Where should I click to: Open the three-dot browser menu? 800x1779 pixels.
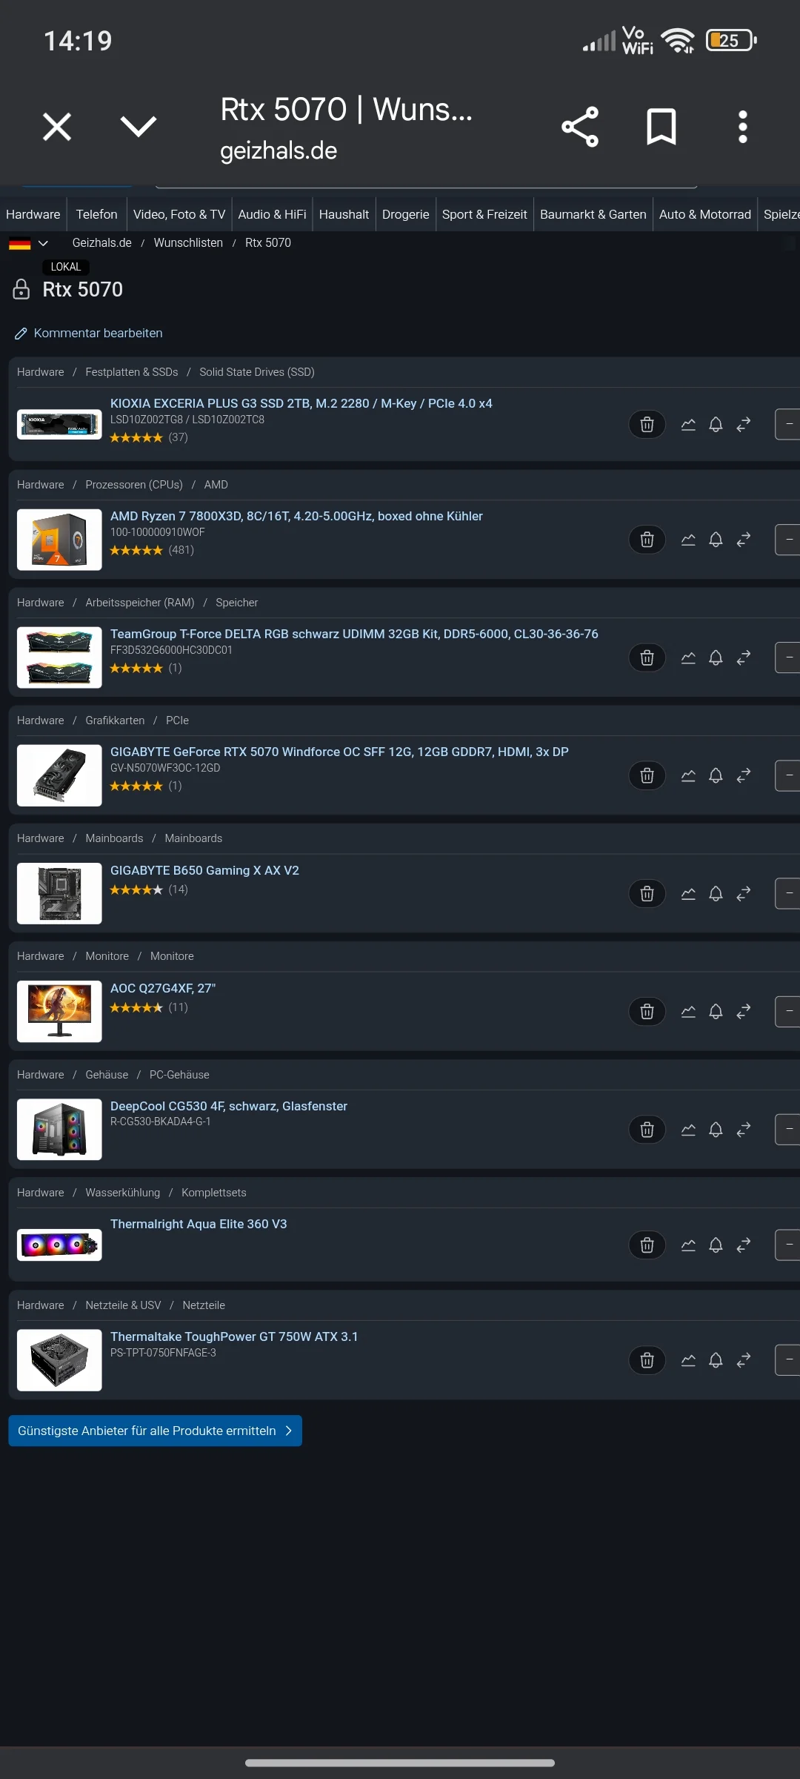pos(743,127)
